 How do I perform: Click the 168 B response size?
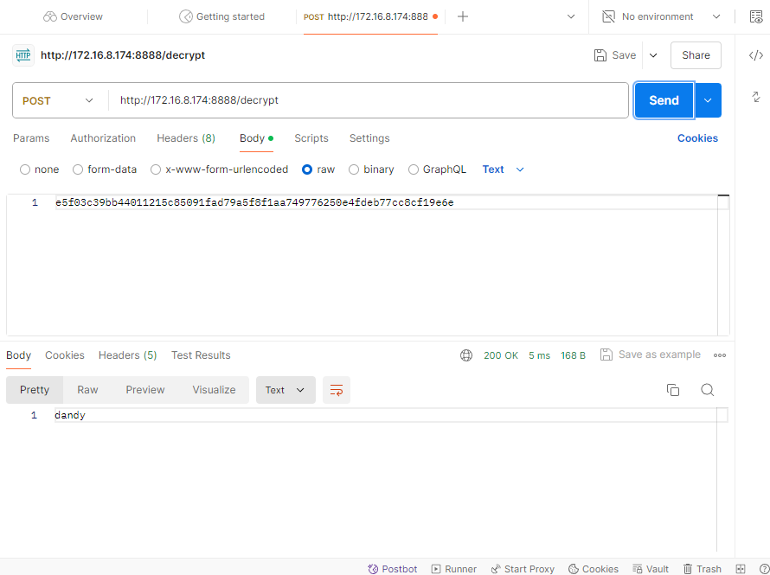coord(573,355)
